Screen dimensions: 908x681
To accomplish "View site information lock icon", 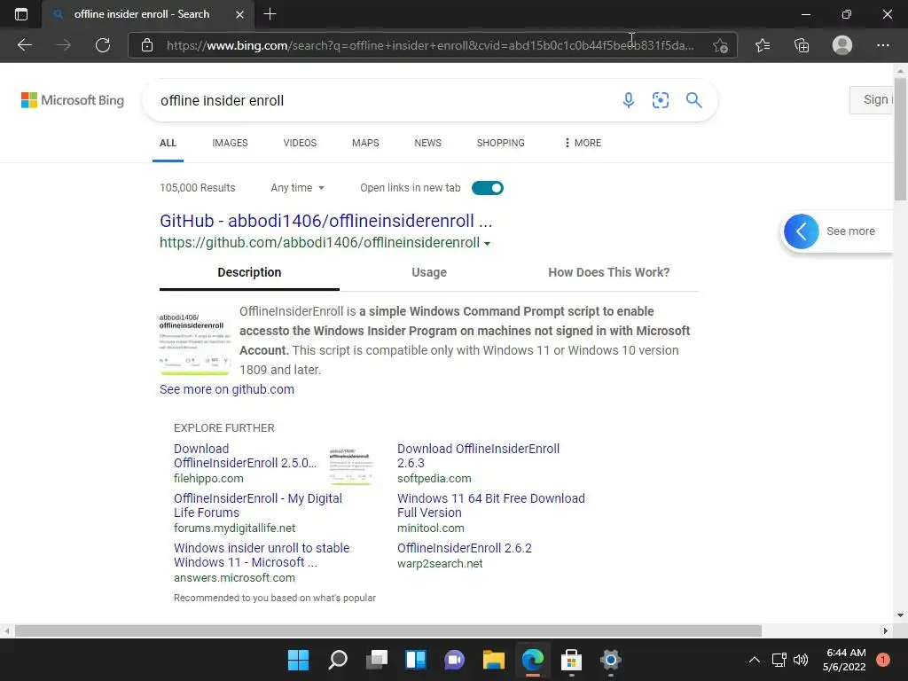I will (147, 45).
